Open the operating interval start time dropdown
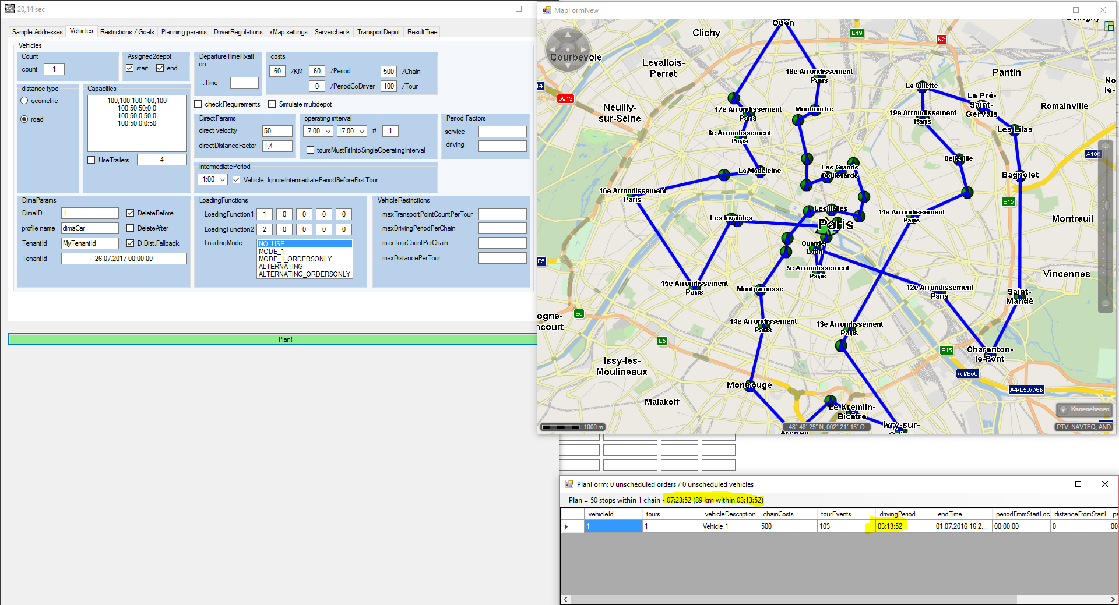The height and width of the screenshot is (605, 1119). tap(328, 131)
